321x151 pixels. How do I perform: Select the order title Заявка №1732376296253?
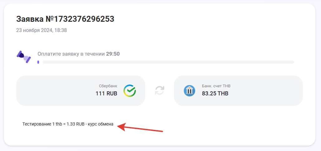click(x=65, y=19)
